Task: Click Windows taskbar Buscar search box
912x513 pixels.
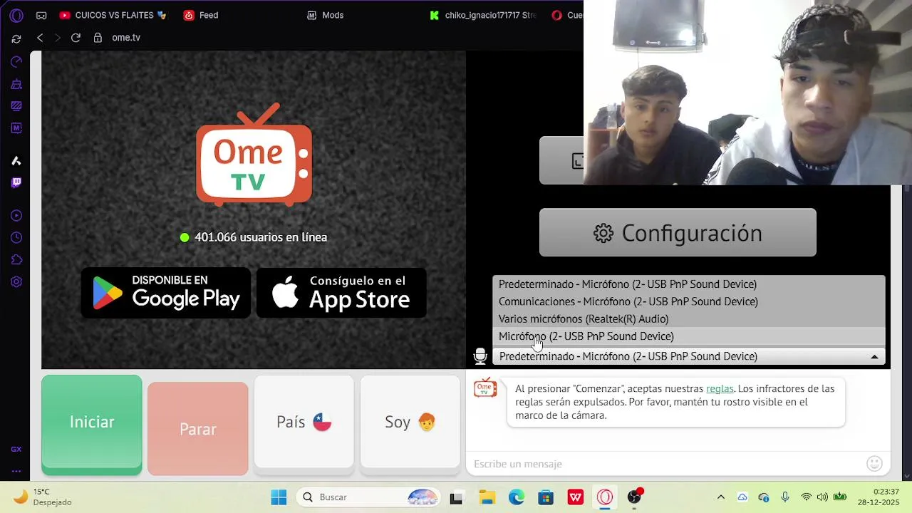Action: 368,497
